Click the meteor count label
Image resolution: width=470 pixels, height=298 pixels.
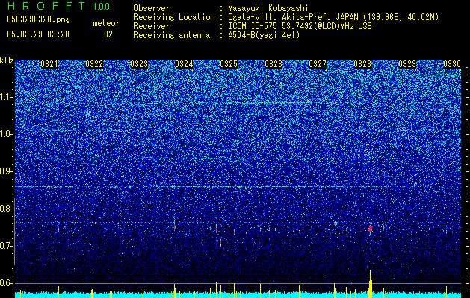[106, 23]
